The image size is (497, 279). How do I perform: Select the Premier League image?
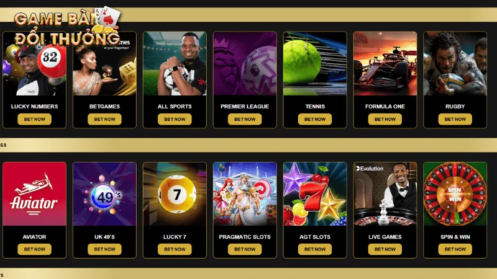pos(245,64)
